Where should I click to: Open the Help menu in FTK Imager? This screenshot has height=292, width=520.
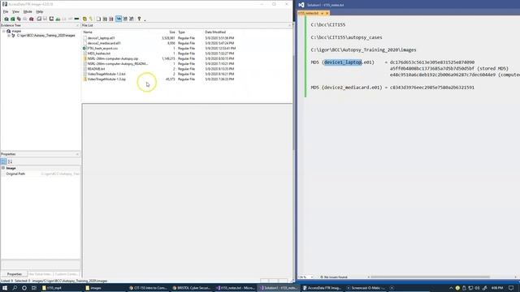[40, 11]
